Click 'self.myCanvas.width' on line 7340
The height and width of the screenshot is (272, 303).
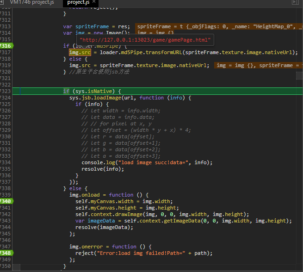[x=105, y=201]
